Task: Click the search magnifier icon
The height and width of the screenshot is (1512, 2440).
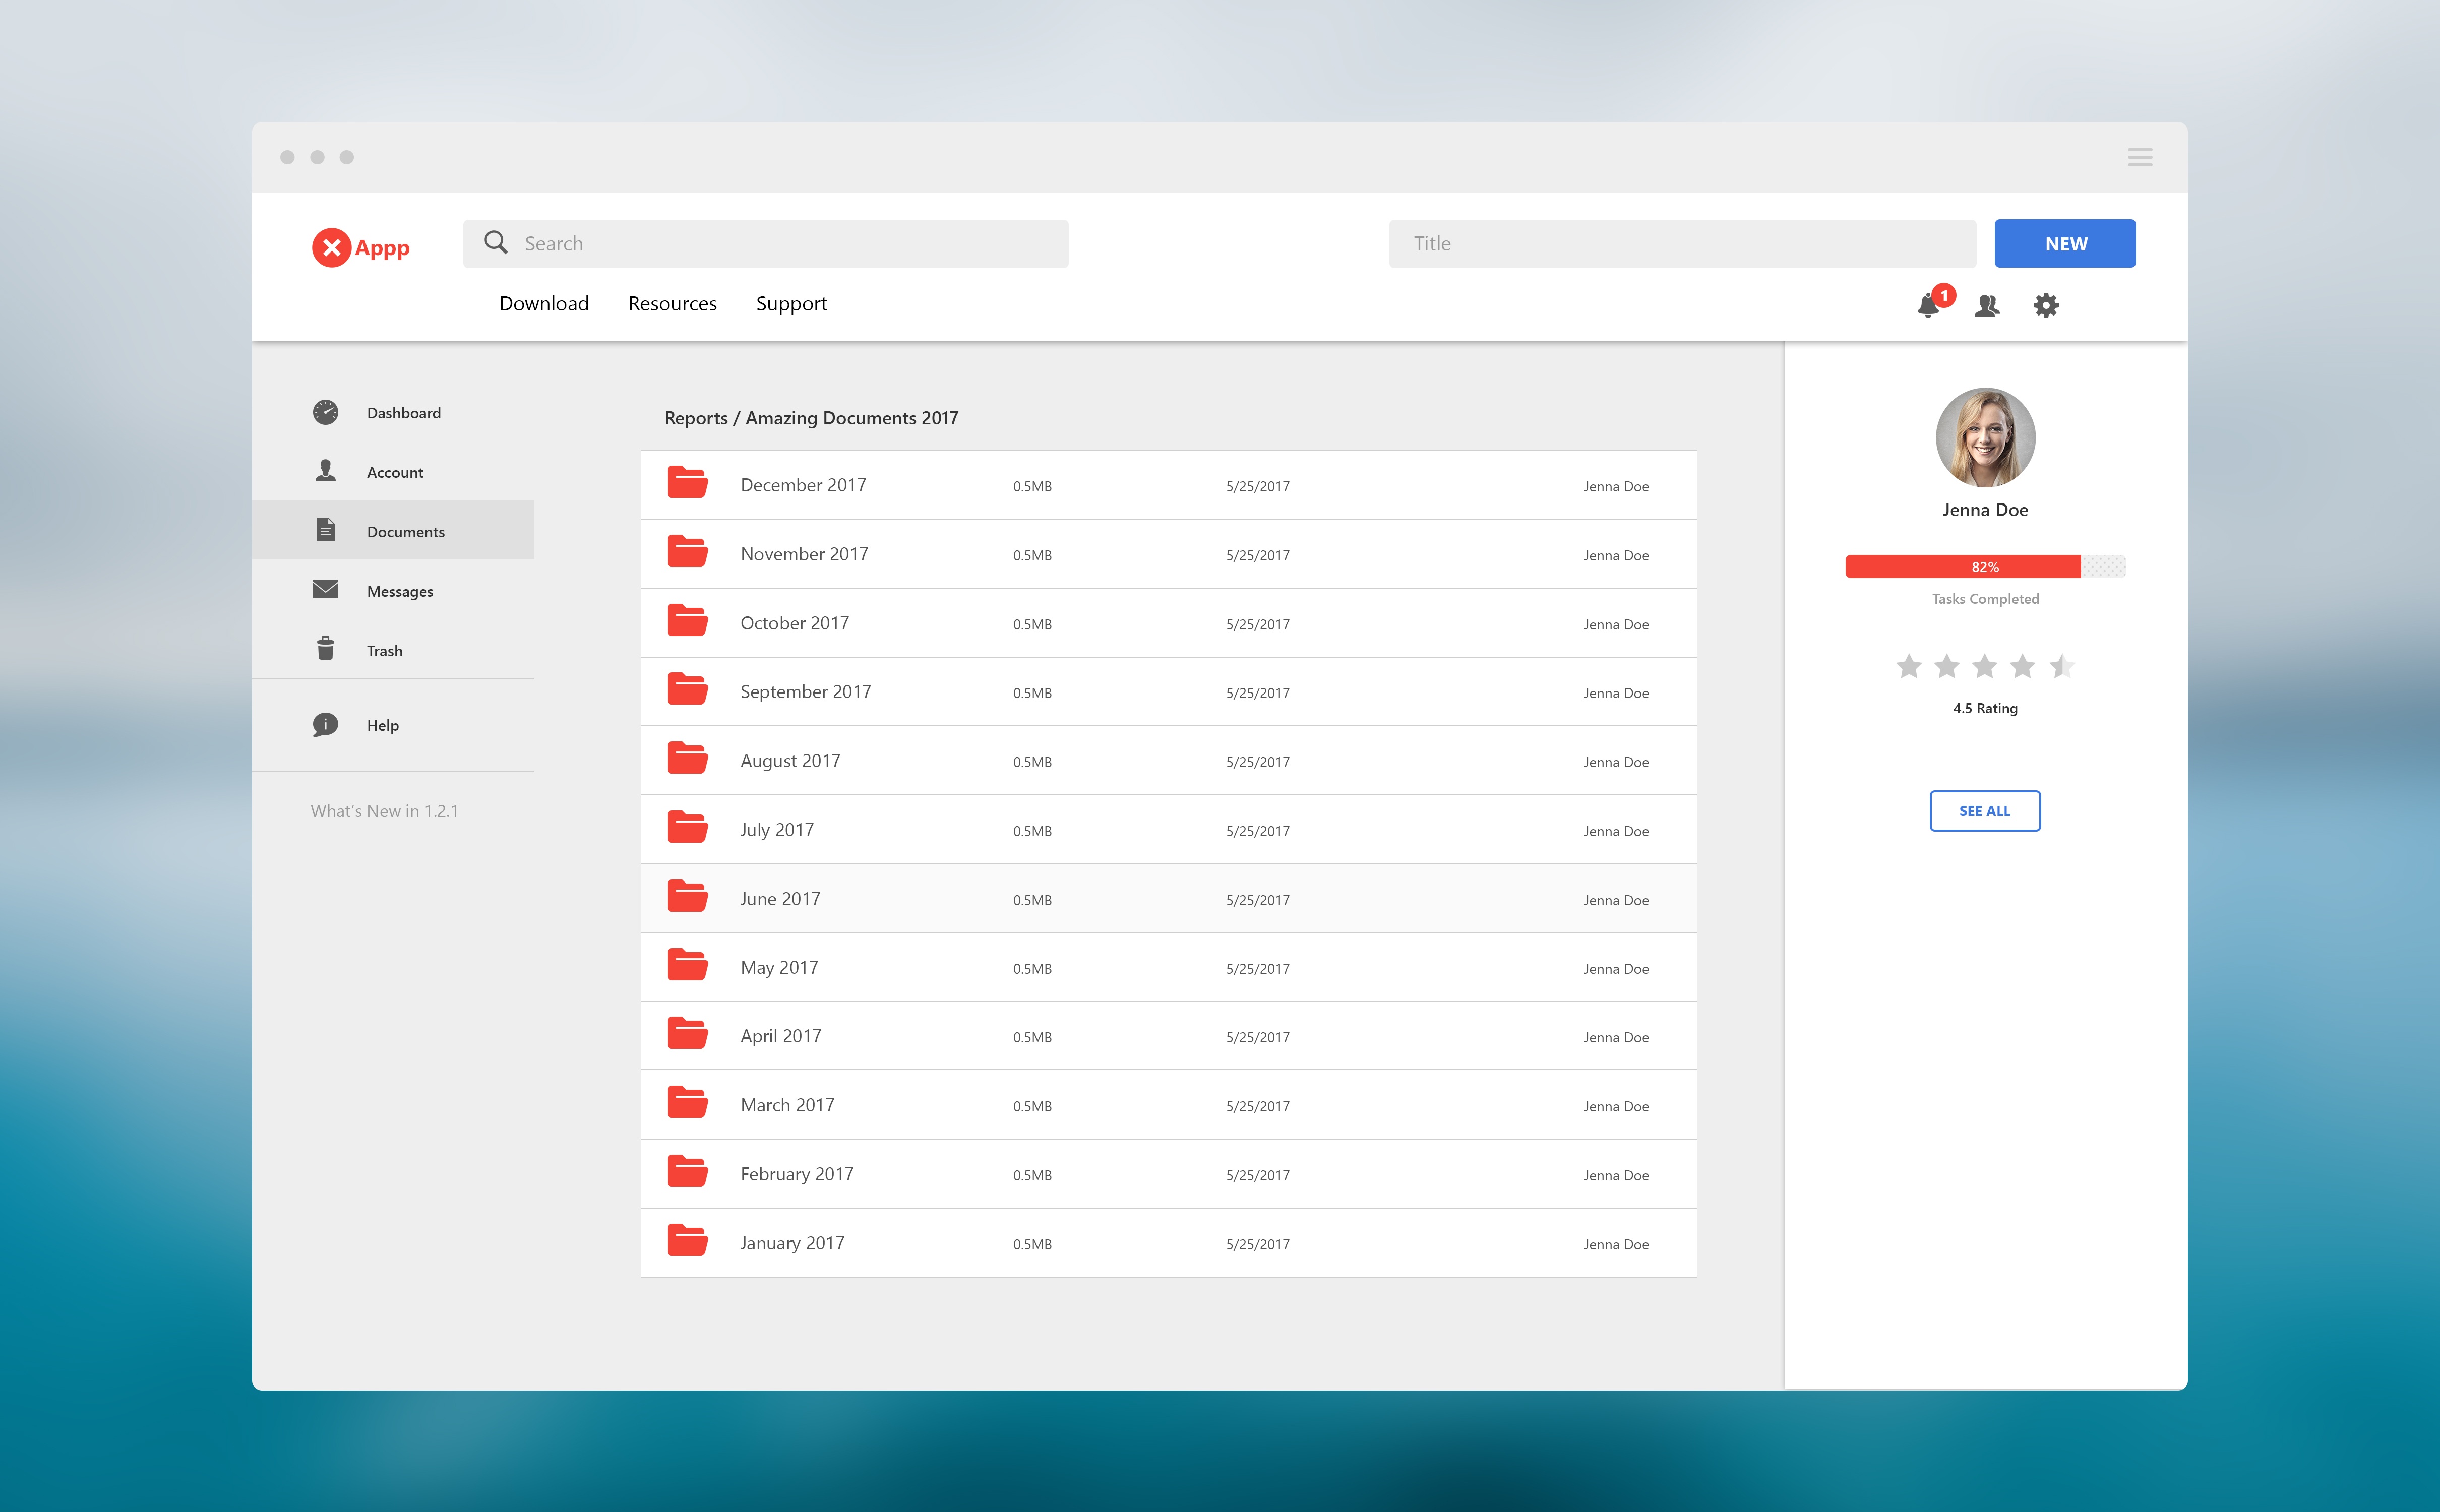Action: click(x=495, y=243)
